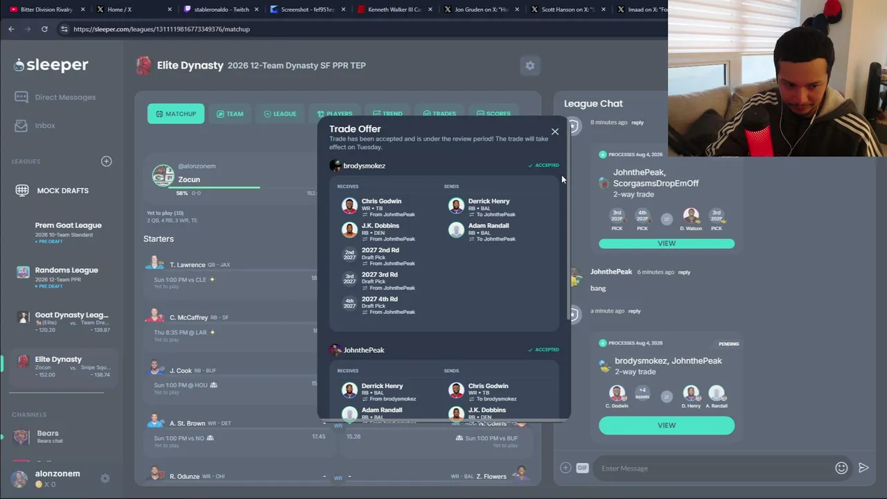The image size is (887, 499).
Task: Open the Inbox in the sidebar
Action: pyautogui.click(x=35, y=125)
